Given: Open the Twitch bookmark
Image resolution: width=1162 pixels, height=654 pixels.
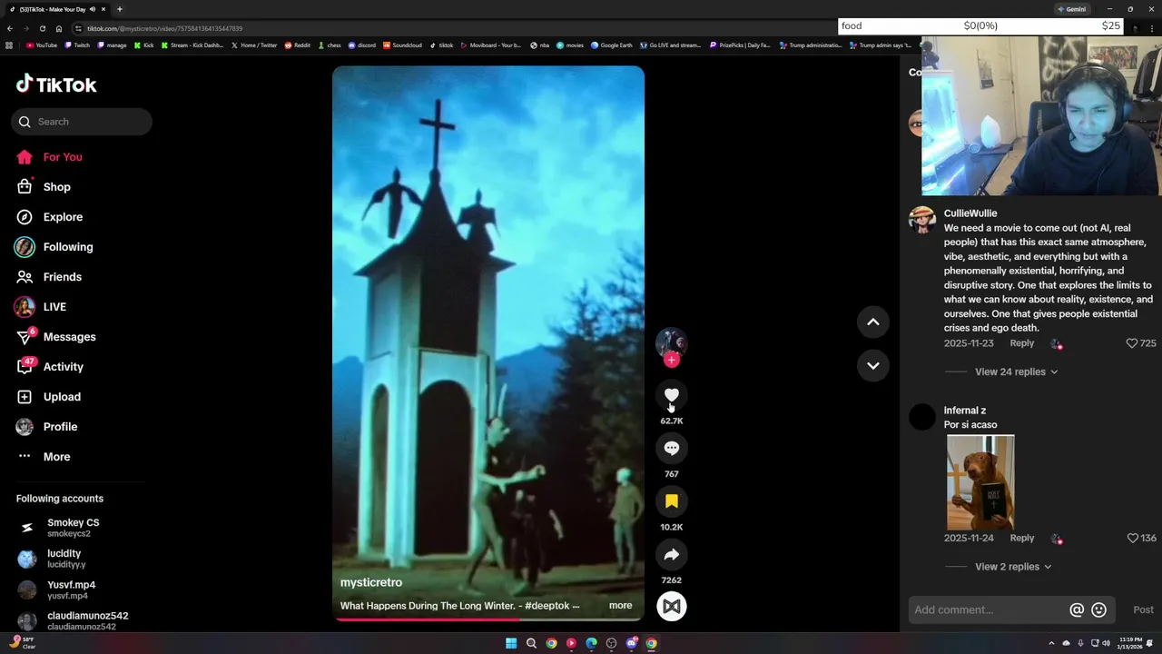Looking at the screenshot, I should tap(77, 45).
